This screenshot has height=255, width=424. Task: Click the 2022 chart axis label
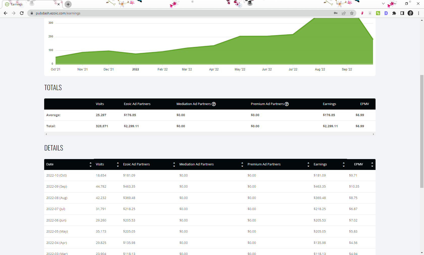136,69
